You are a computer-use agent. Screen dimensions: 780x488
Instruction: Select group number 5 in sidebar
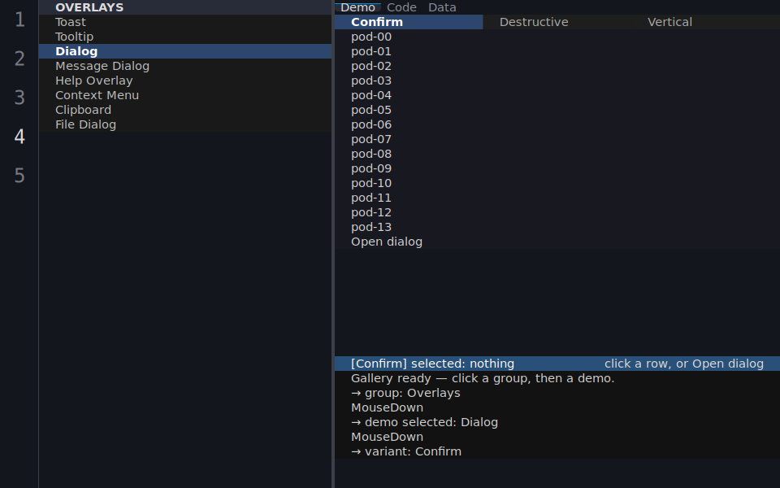click(x=19, y=176)
